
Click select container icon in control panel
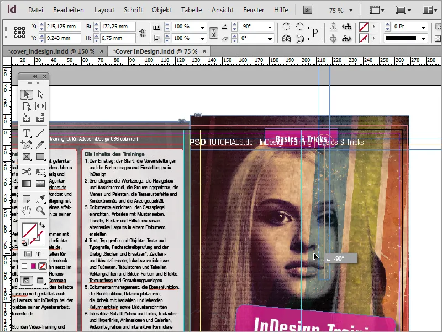pyautogui.click(x=333, y=27)
